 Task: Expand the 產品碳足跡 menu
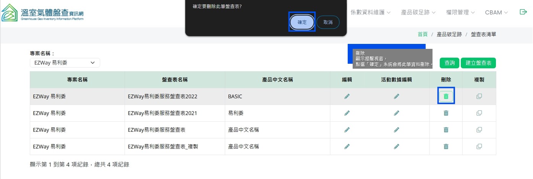point(418,13)
